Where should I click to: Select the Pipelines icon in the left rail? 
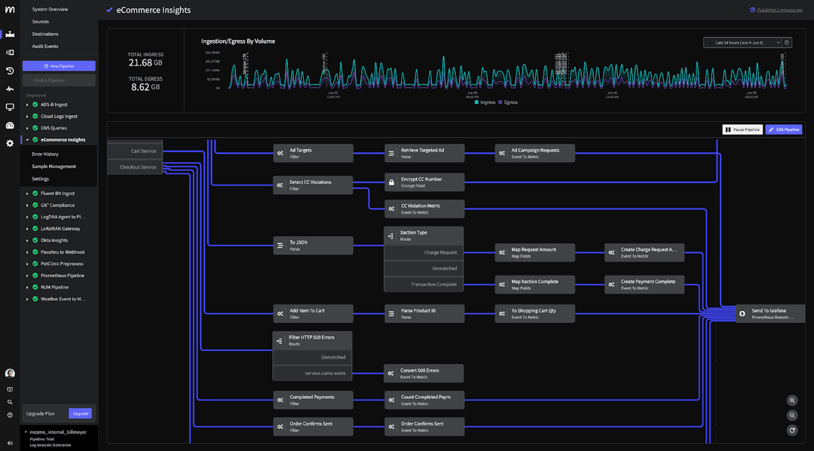pos(9,34)
